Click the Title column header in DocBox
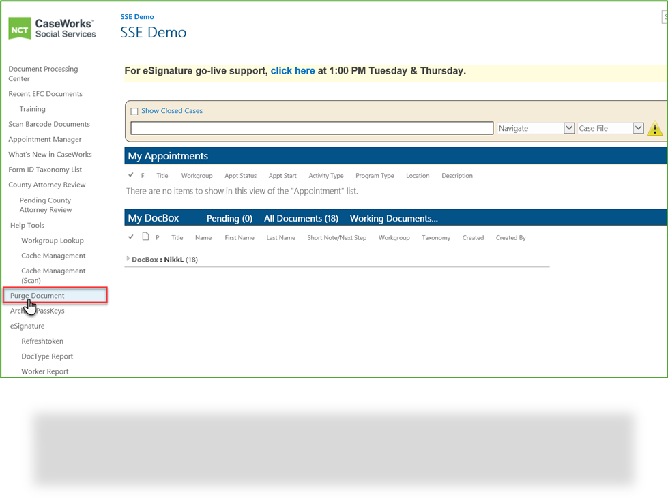The height and width of the screenshot is (503, 668). pos(177,237)
